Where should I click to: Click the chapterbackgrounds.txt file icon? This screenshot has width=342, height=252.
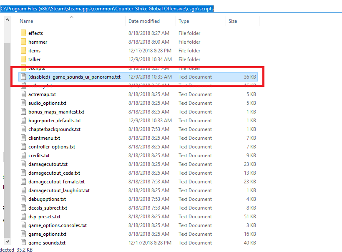click(23, 129)
